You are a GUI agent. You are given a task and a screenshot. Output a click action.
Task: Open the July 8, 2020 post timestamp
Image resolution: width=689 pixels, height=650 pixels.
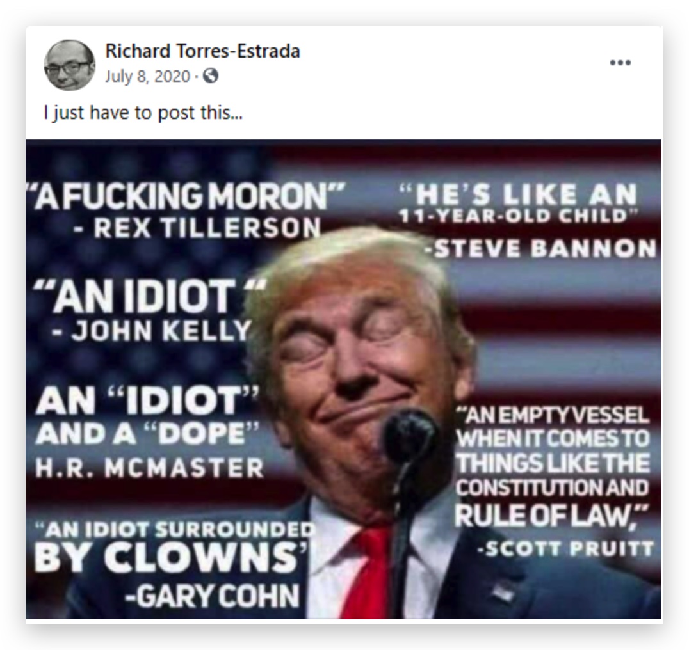(x=147, y=76)
